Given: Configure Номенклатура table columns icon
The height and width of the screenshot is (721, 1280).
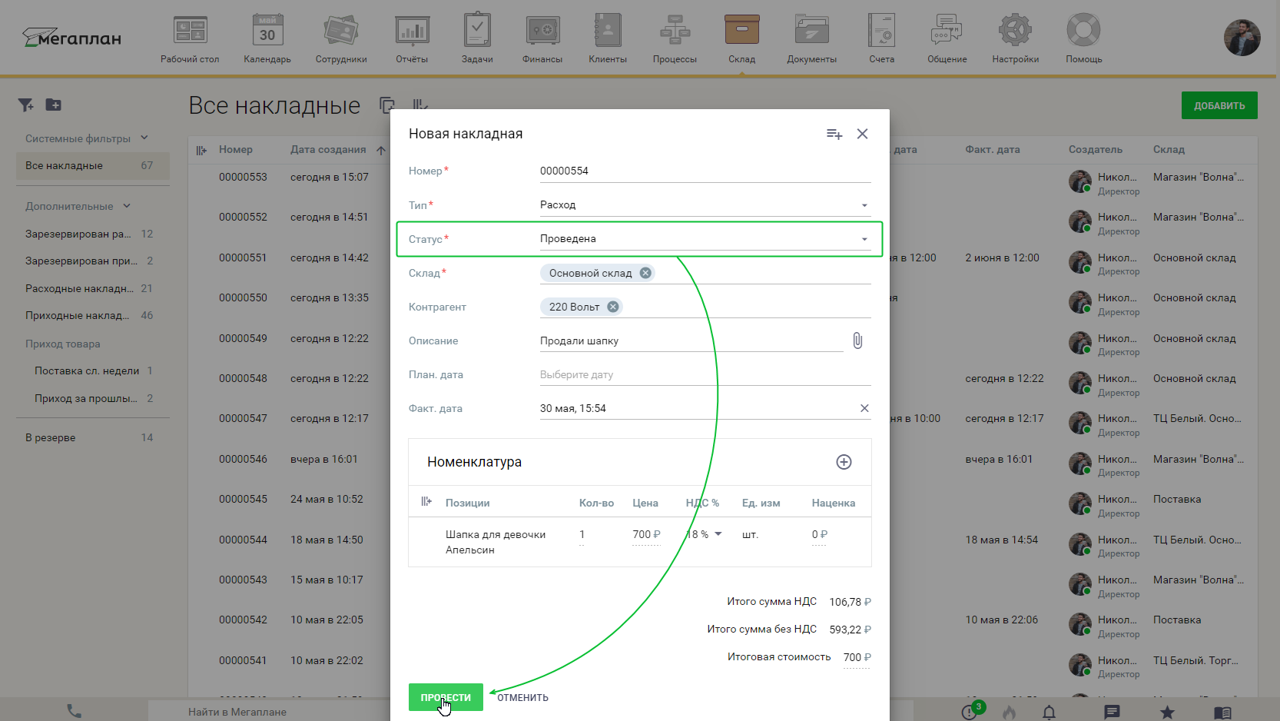Looking at the screenshot, I should click(x=426, y=502).
